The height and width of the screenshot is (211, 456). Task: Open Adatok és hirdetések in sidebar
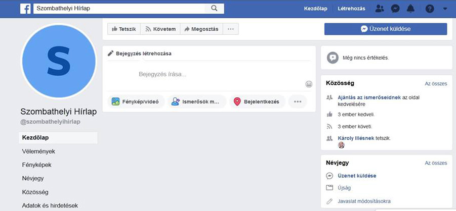pos(50,205)
